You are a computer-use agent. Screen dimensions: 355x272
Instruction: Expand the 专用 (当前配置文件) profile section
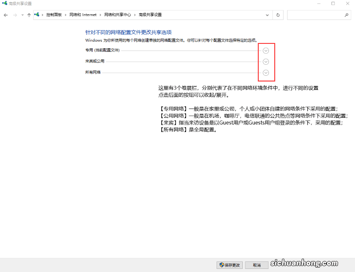(x=266, y=51)
